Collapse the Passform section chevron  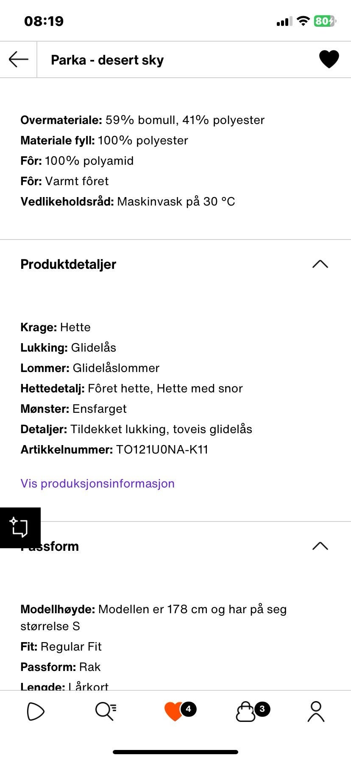click(x=320, y=546)
